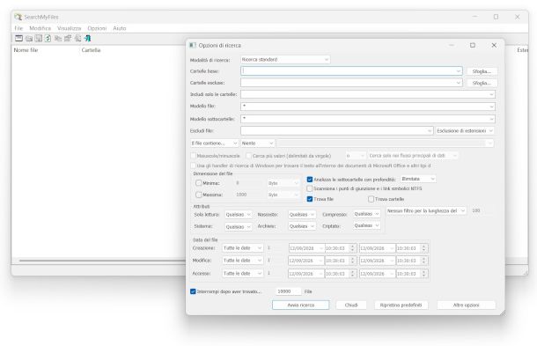Click the Altre opzioni button
The image size is (537, 346).
click(x=466, y=305)
